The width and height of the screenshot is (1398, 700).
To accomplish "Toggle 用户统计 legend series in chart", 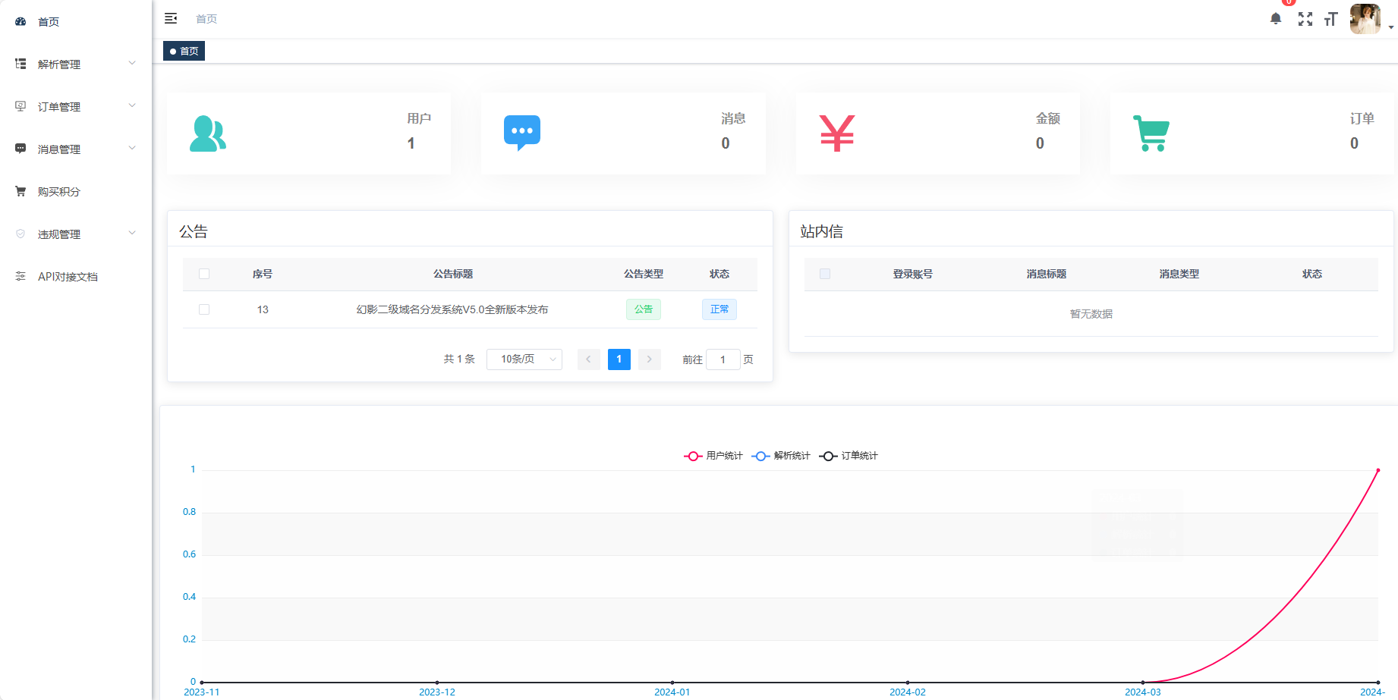I will [713, 456].
